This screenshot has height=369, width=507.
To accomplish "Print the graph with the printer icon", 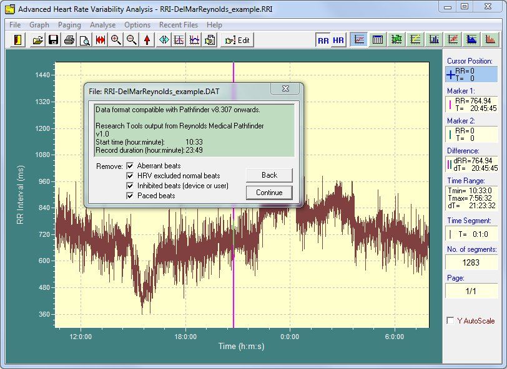I will click(x=69, y=40).
